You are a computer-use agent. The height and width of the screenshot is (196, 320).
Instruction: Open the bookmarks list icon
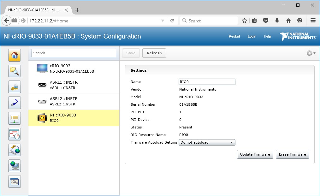pos(254,21)
